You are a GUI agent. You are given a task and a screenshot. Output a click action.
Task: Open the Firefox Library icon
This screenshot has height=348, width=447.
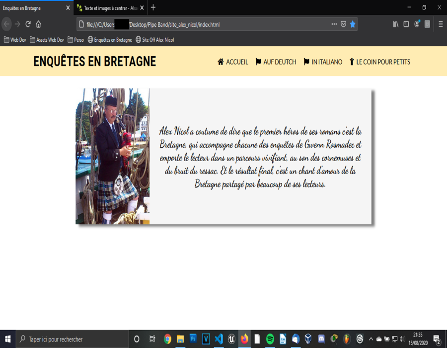396,24
